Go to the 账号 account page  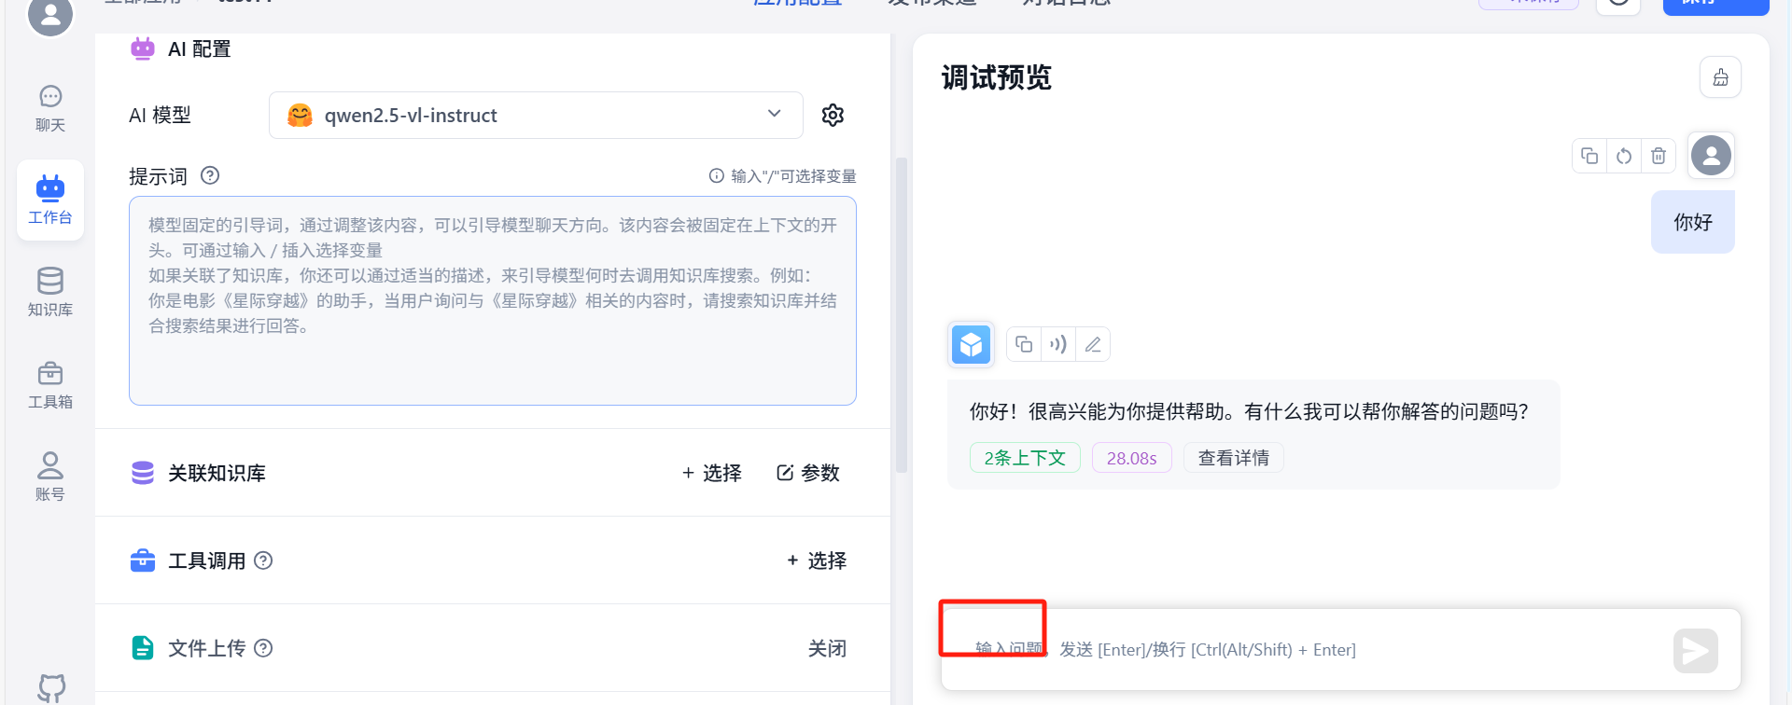click(x=50, y=477)
